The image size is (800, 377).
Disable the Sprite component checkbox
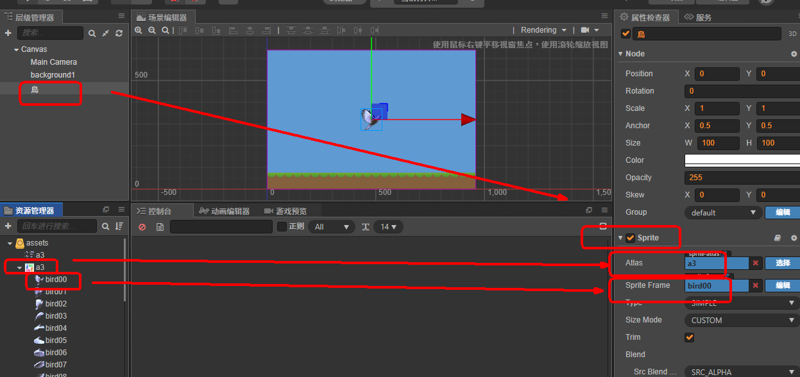pyautogui.click(x=631, y=238)
